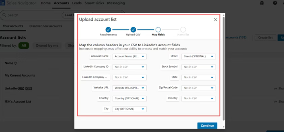Open the help question mark icon
Viewport: 284px width, 132px height.
tap(275, 3)
